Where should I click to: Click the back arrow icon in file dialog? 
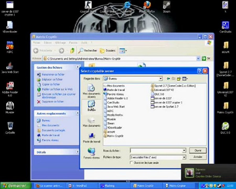coord(168,78)
